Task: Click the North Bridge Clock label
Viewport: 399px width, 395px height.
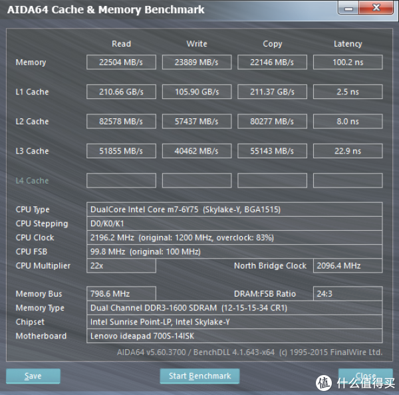Action: (270, 266)
